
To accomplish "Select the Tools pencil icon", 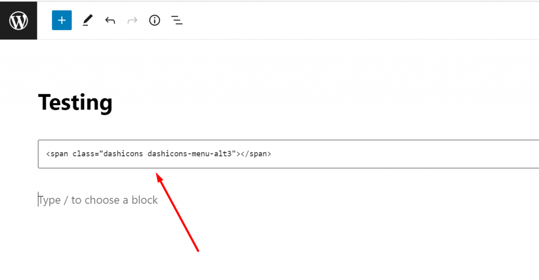I will point(87,21).
